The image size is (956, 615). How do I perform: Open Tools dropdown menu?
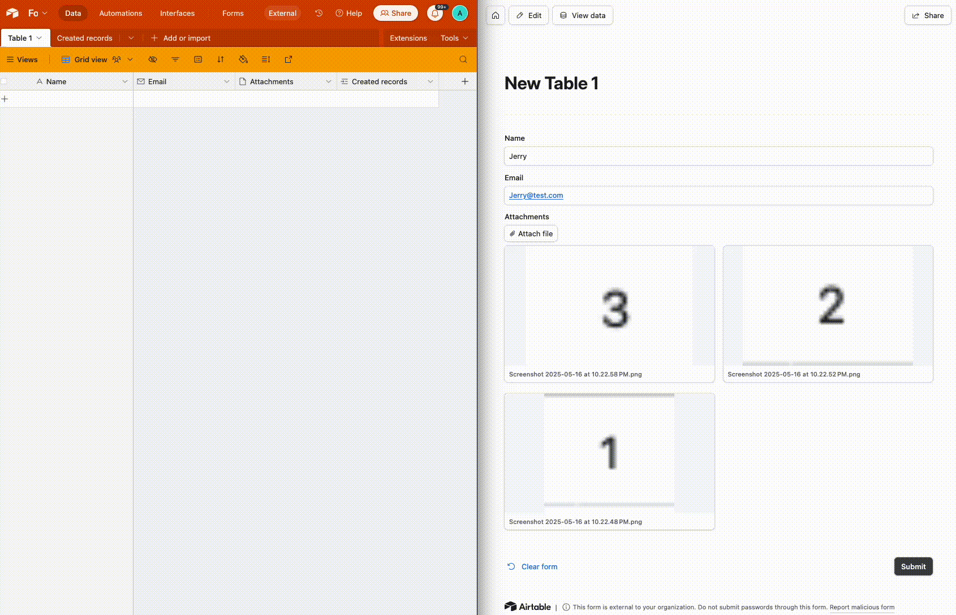pos(454,38)
